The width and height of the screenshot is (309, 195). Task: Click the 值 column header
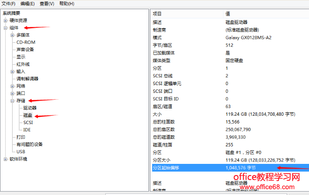266,14
